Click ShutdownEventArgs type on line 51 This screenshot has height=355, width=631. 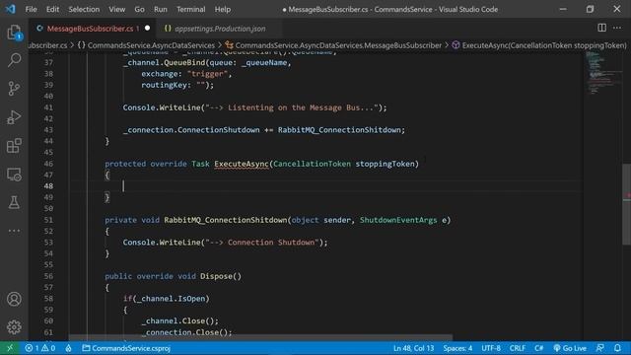click(398, 220)
